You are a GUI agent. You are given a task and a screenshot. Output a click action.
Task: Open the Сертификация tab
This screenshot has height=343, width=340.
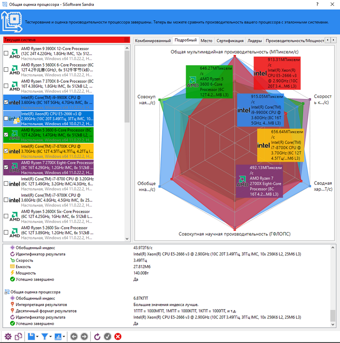[x=230, y=40]
